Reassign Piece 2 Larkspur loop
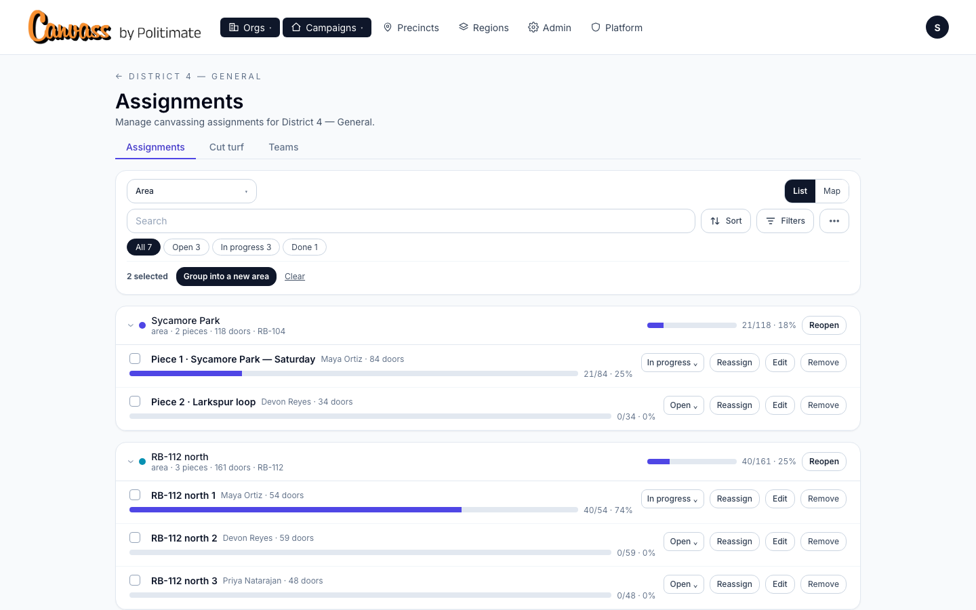 pyautogui.click(x=735, y=405)
